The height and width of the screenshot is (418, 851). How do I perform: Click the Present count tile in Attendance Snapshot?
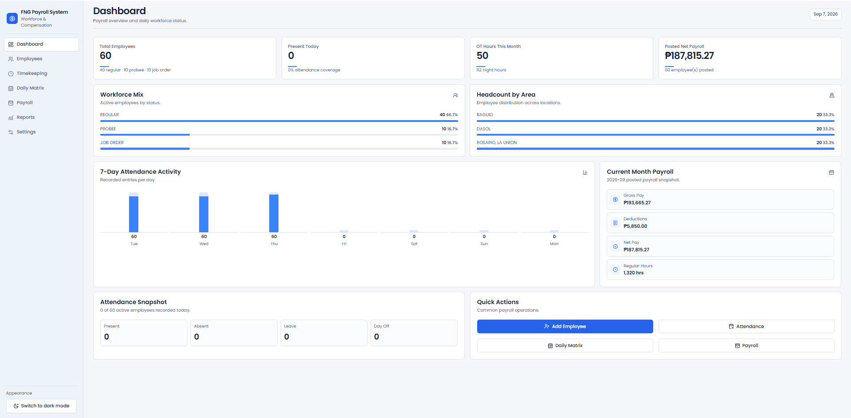coord(144,333)
